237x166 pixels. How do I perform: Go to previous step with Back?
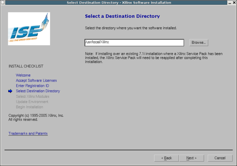pyautogui.click(x=166, y=158)
